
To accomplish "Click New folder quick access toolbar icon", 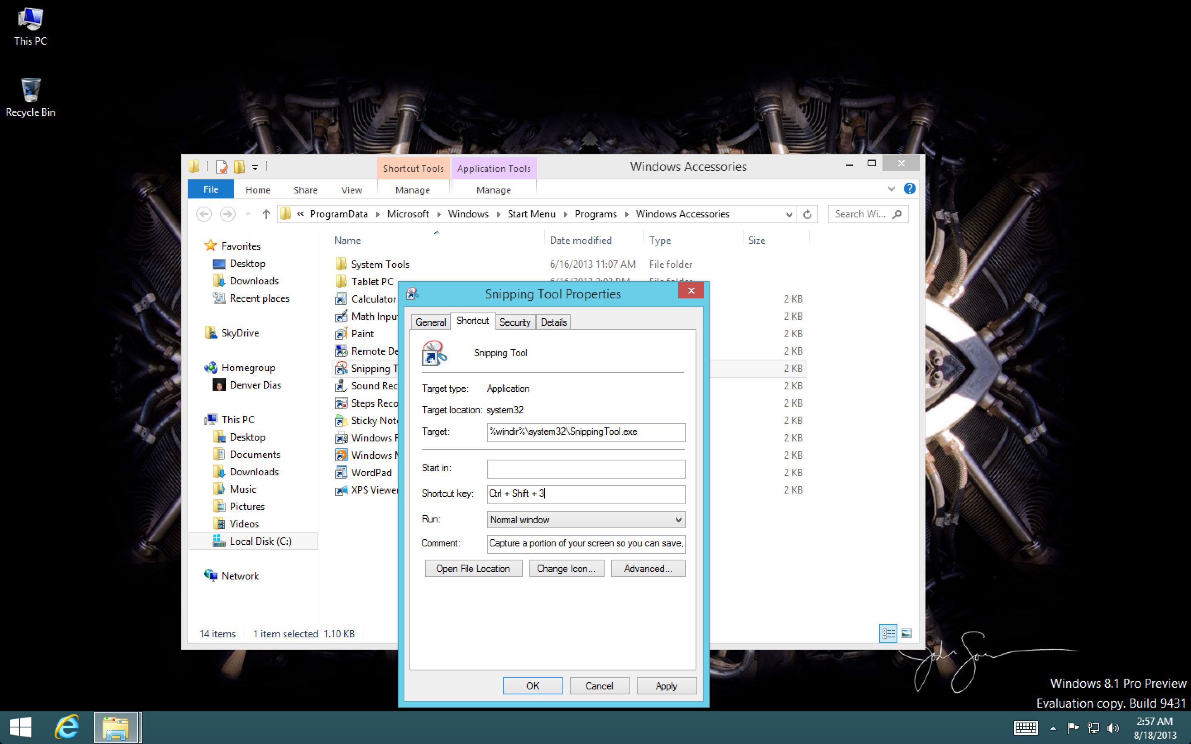I will coord(240,167).
